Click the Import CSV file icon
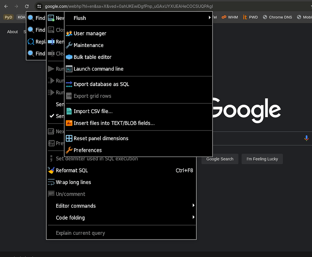Screen dimensions: 312x257 [69, 111]
